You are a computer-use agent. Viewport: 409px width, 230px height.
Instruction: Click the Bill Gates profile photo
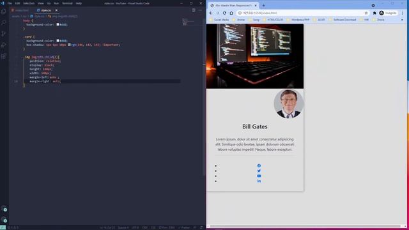pyautogui.click(x=288, y=103)
